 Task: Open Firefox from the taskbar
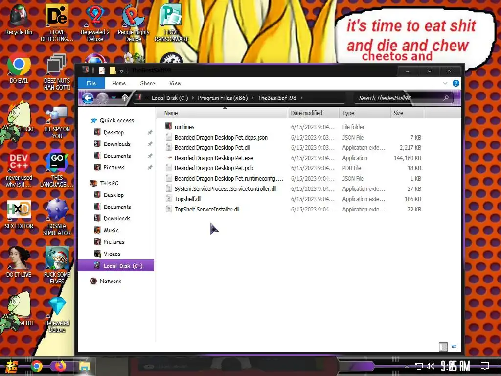point(60,366)
